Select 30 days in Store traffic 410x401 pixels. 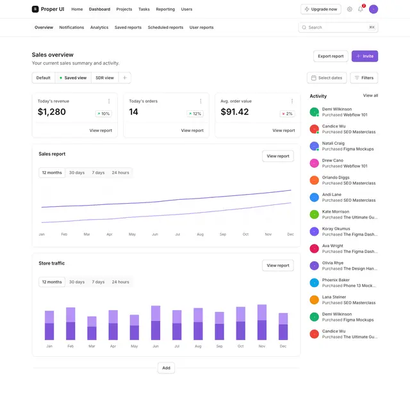[x=77, y=282]
